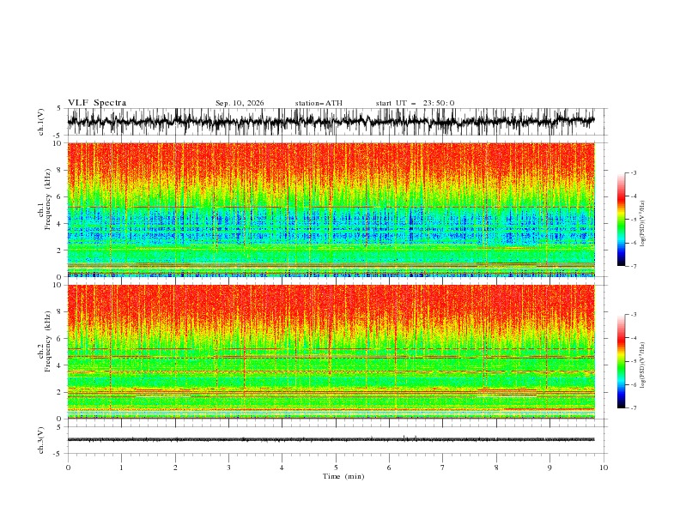Click the 0 minute tick on the time axis

tap(68, 468)
